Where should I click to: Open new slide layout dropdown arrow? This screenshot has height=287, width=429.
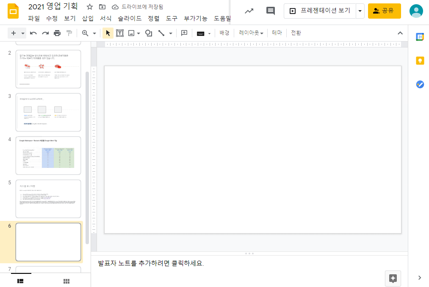coord(23,33)
